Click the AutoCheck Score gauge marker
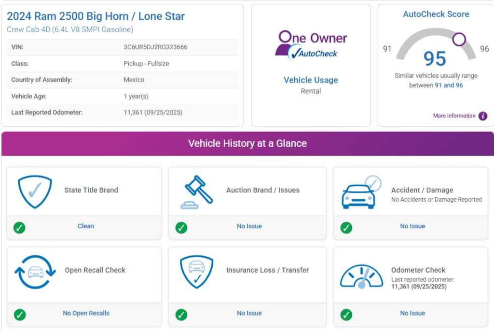This screenshot has height=331, width=494. [x=459, y=39]
